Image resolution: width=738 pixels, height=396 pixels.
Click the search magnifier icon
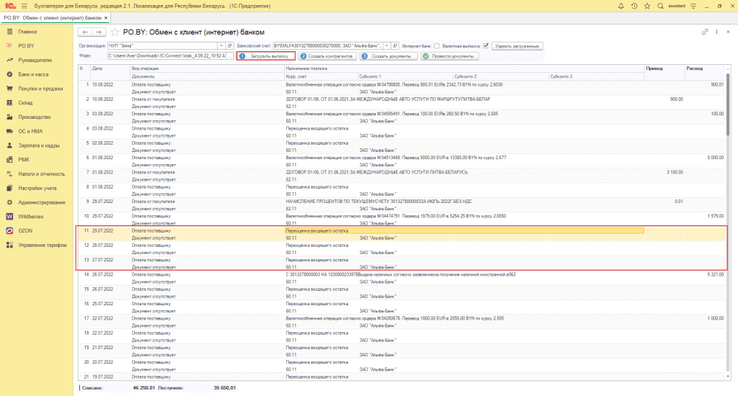[x=661, y=6]
